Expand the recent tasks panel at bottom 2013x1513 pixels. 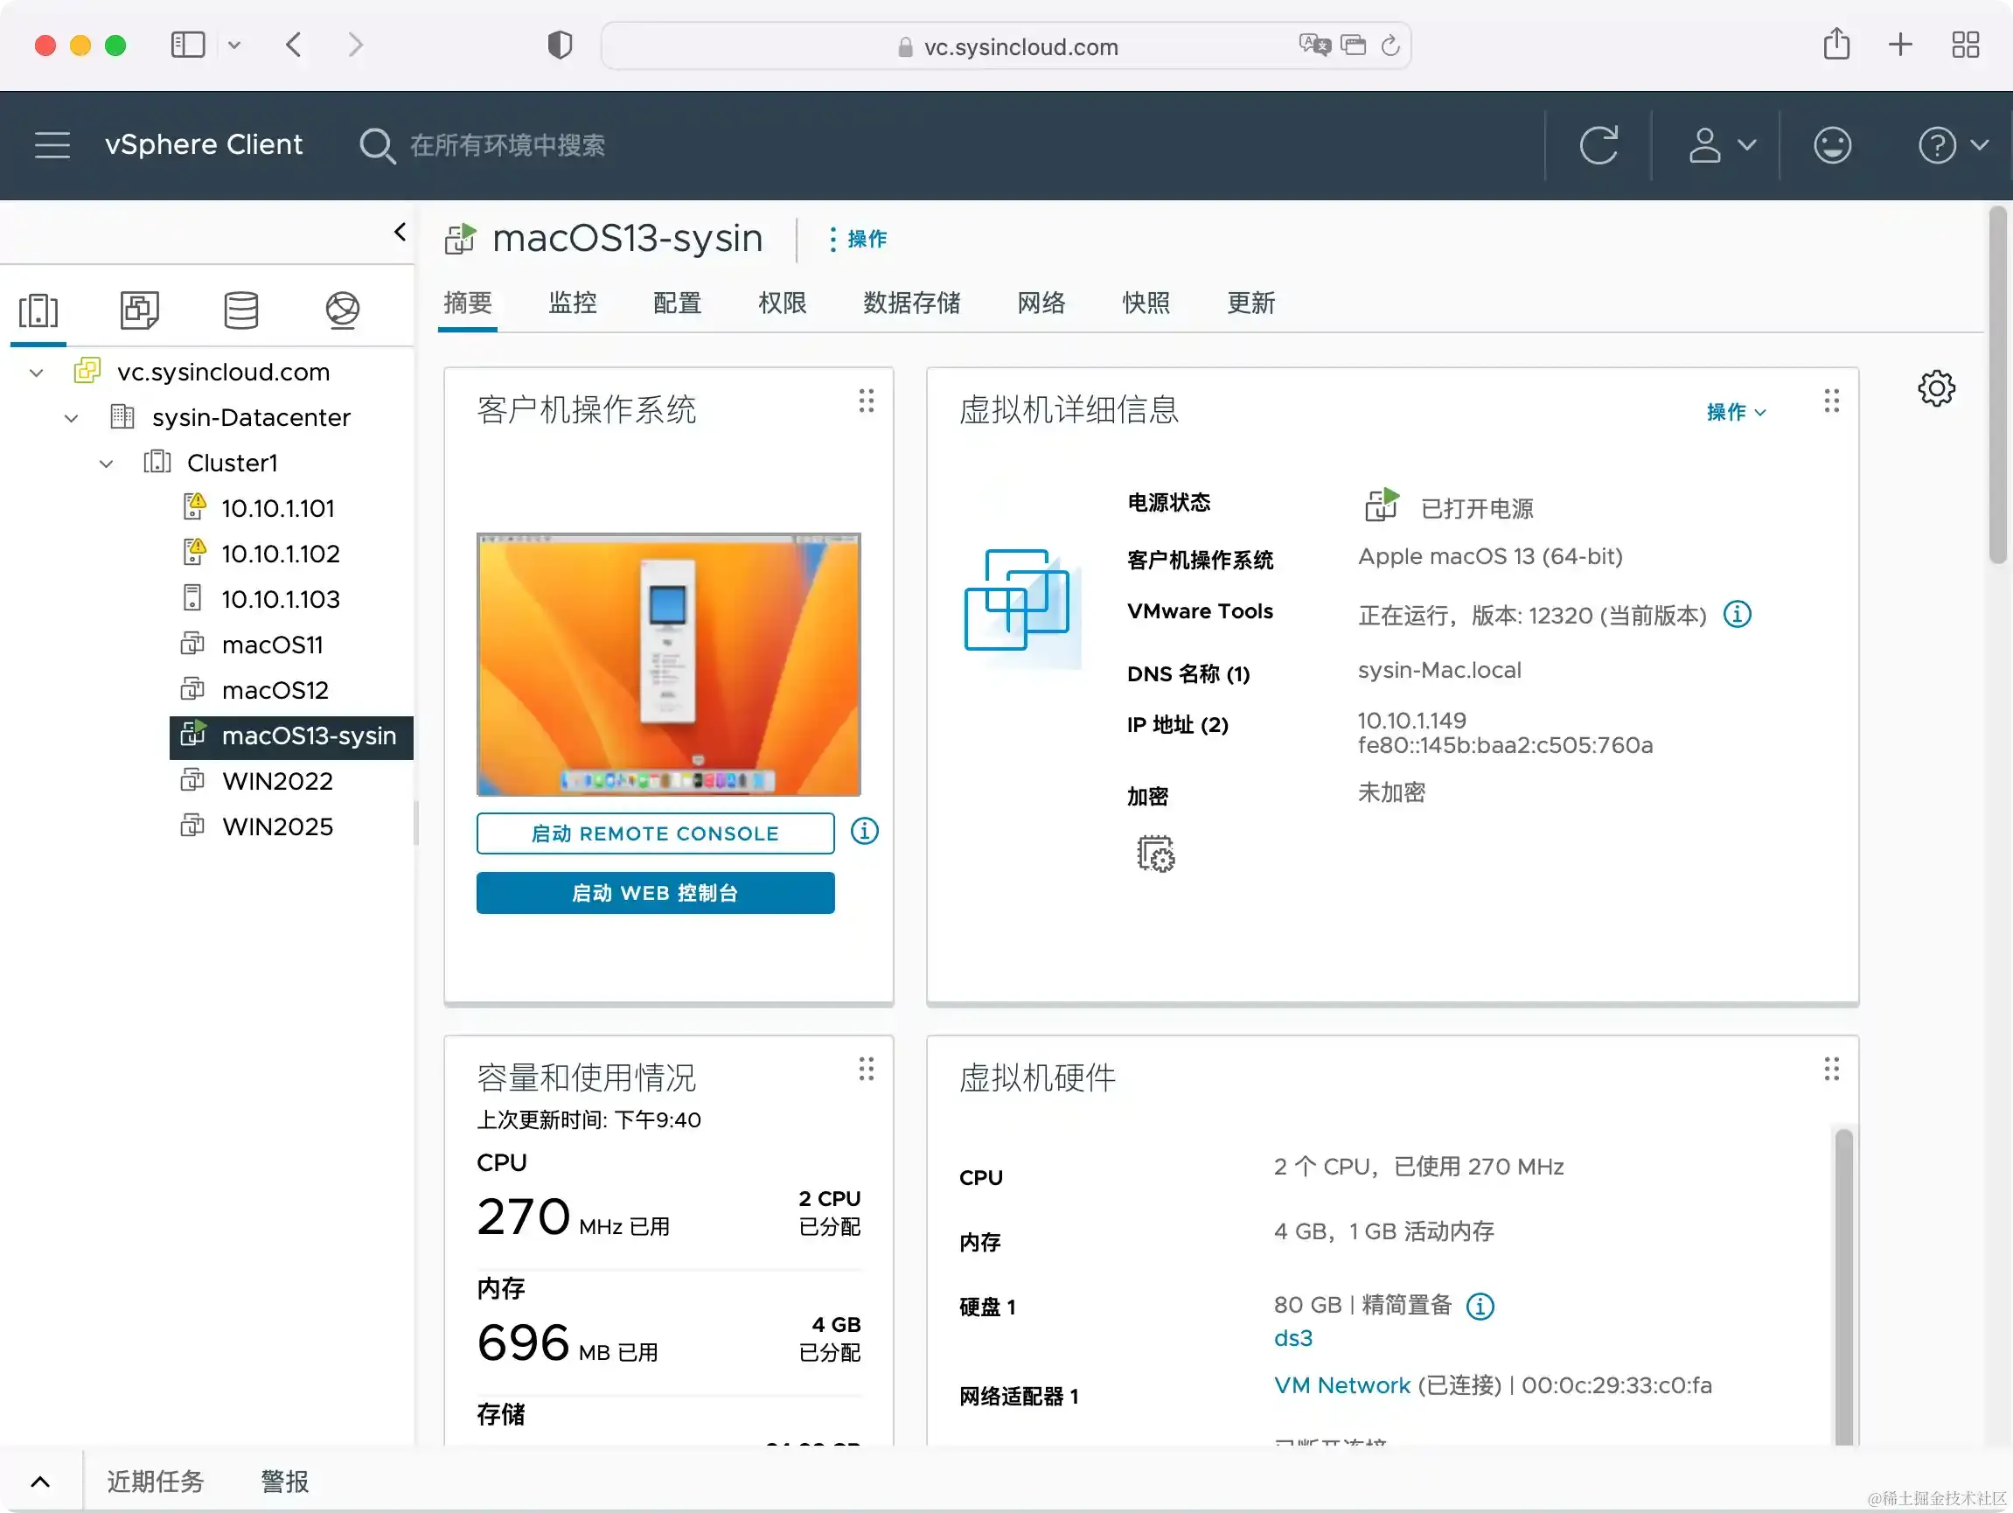[40, 1482]
